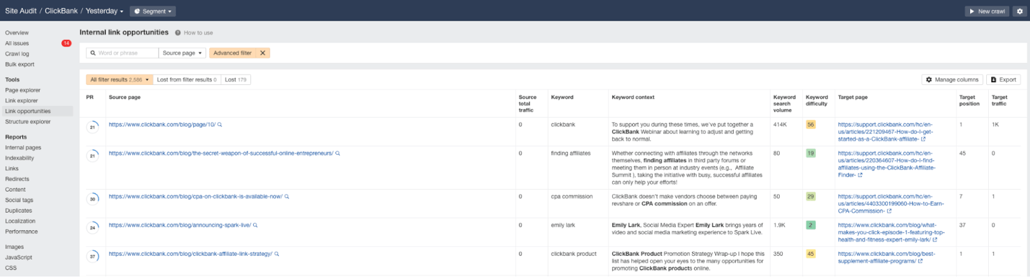This screenshot has width=1030, height=277.
Task: Open external icon for emily-lark target
Action: point(935,240)
